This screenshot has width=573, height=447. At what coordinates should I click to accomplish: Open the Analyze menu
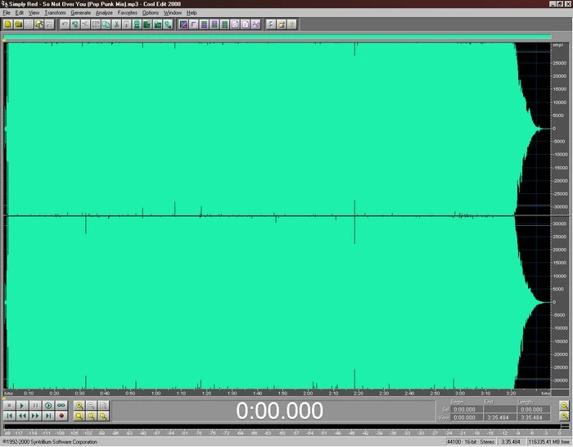point(104,13)
